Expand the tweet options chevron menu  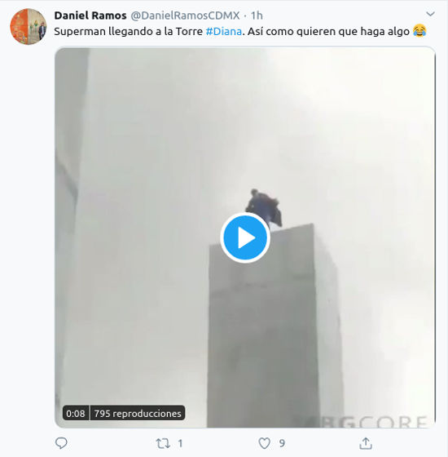(x=430, y=14)
